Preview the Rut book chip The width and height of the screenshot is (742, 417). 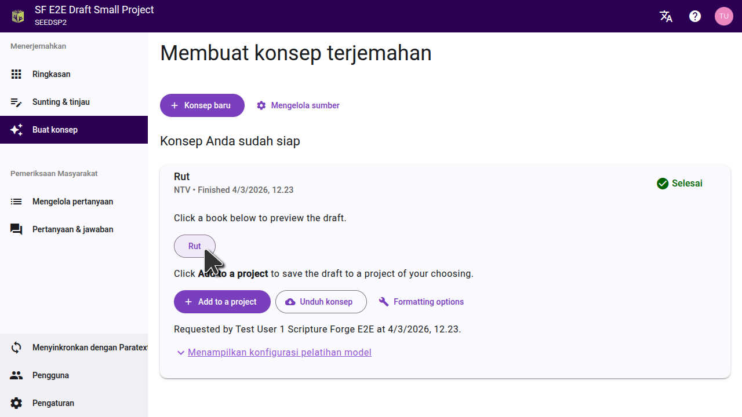(194, 246)
